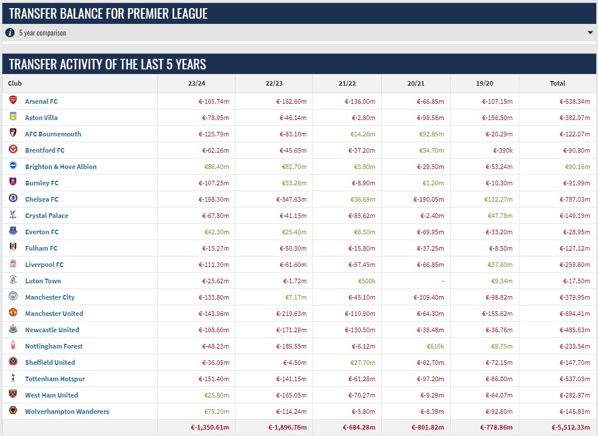Open the Tottenham Hotspur club link
The height and width of the screenshot is (436, 598).
coord(55,379)
